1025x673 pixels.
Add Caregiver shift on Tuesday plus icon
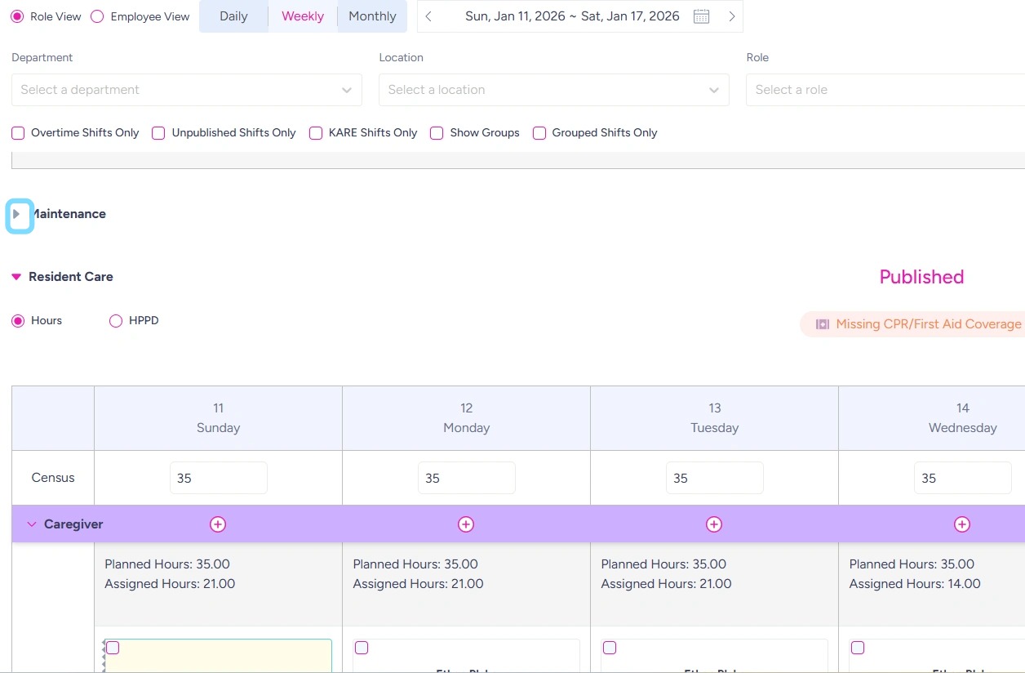click(714, 524)
